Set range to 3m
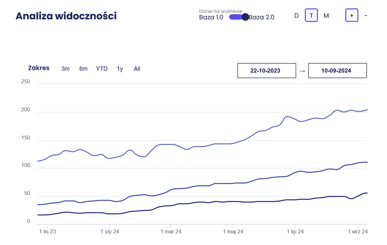This screenshot has height=245, width=387. [65, 69]
